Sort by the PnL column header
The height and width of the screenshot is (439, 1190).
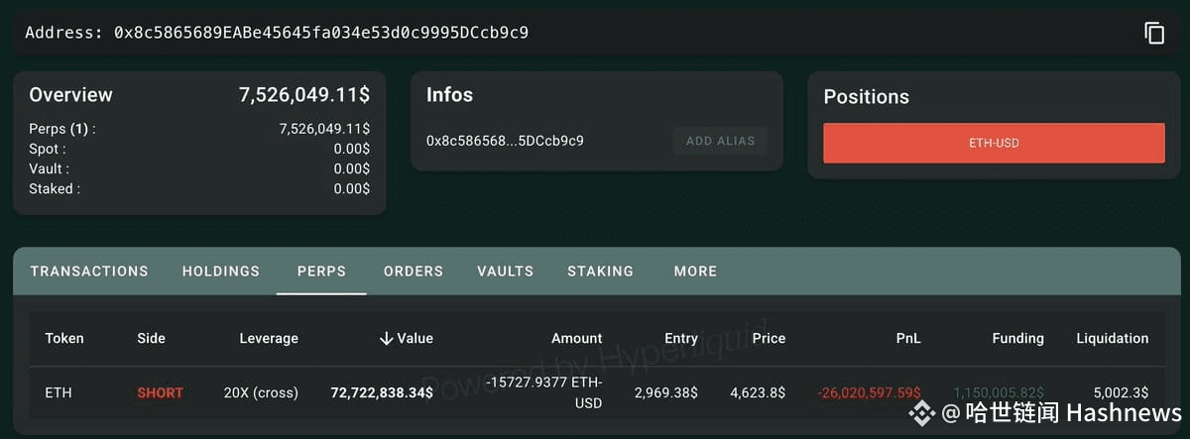coord(908,338)
